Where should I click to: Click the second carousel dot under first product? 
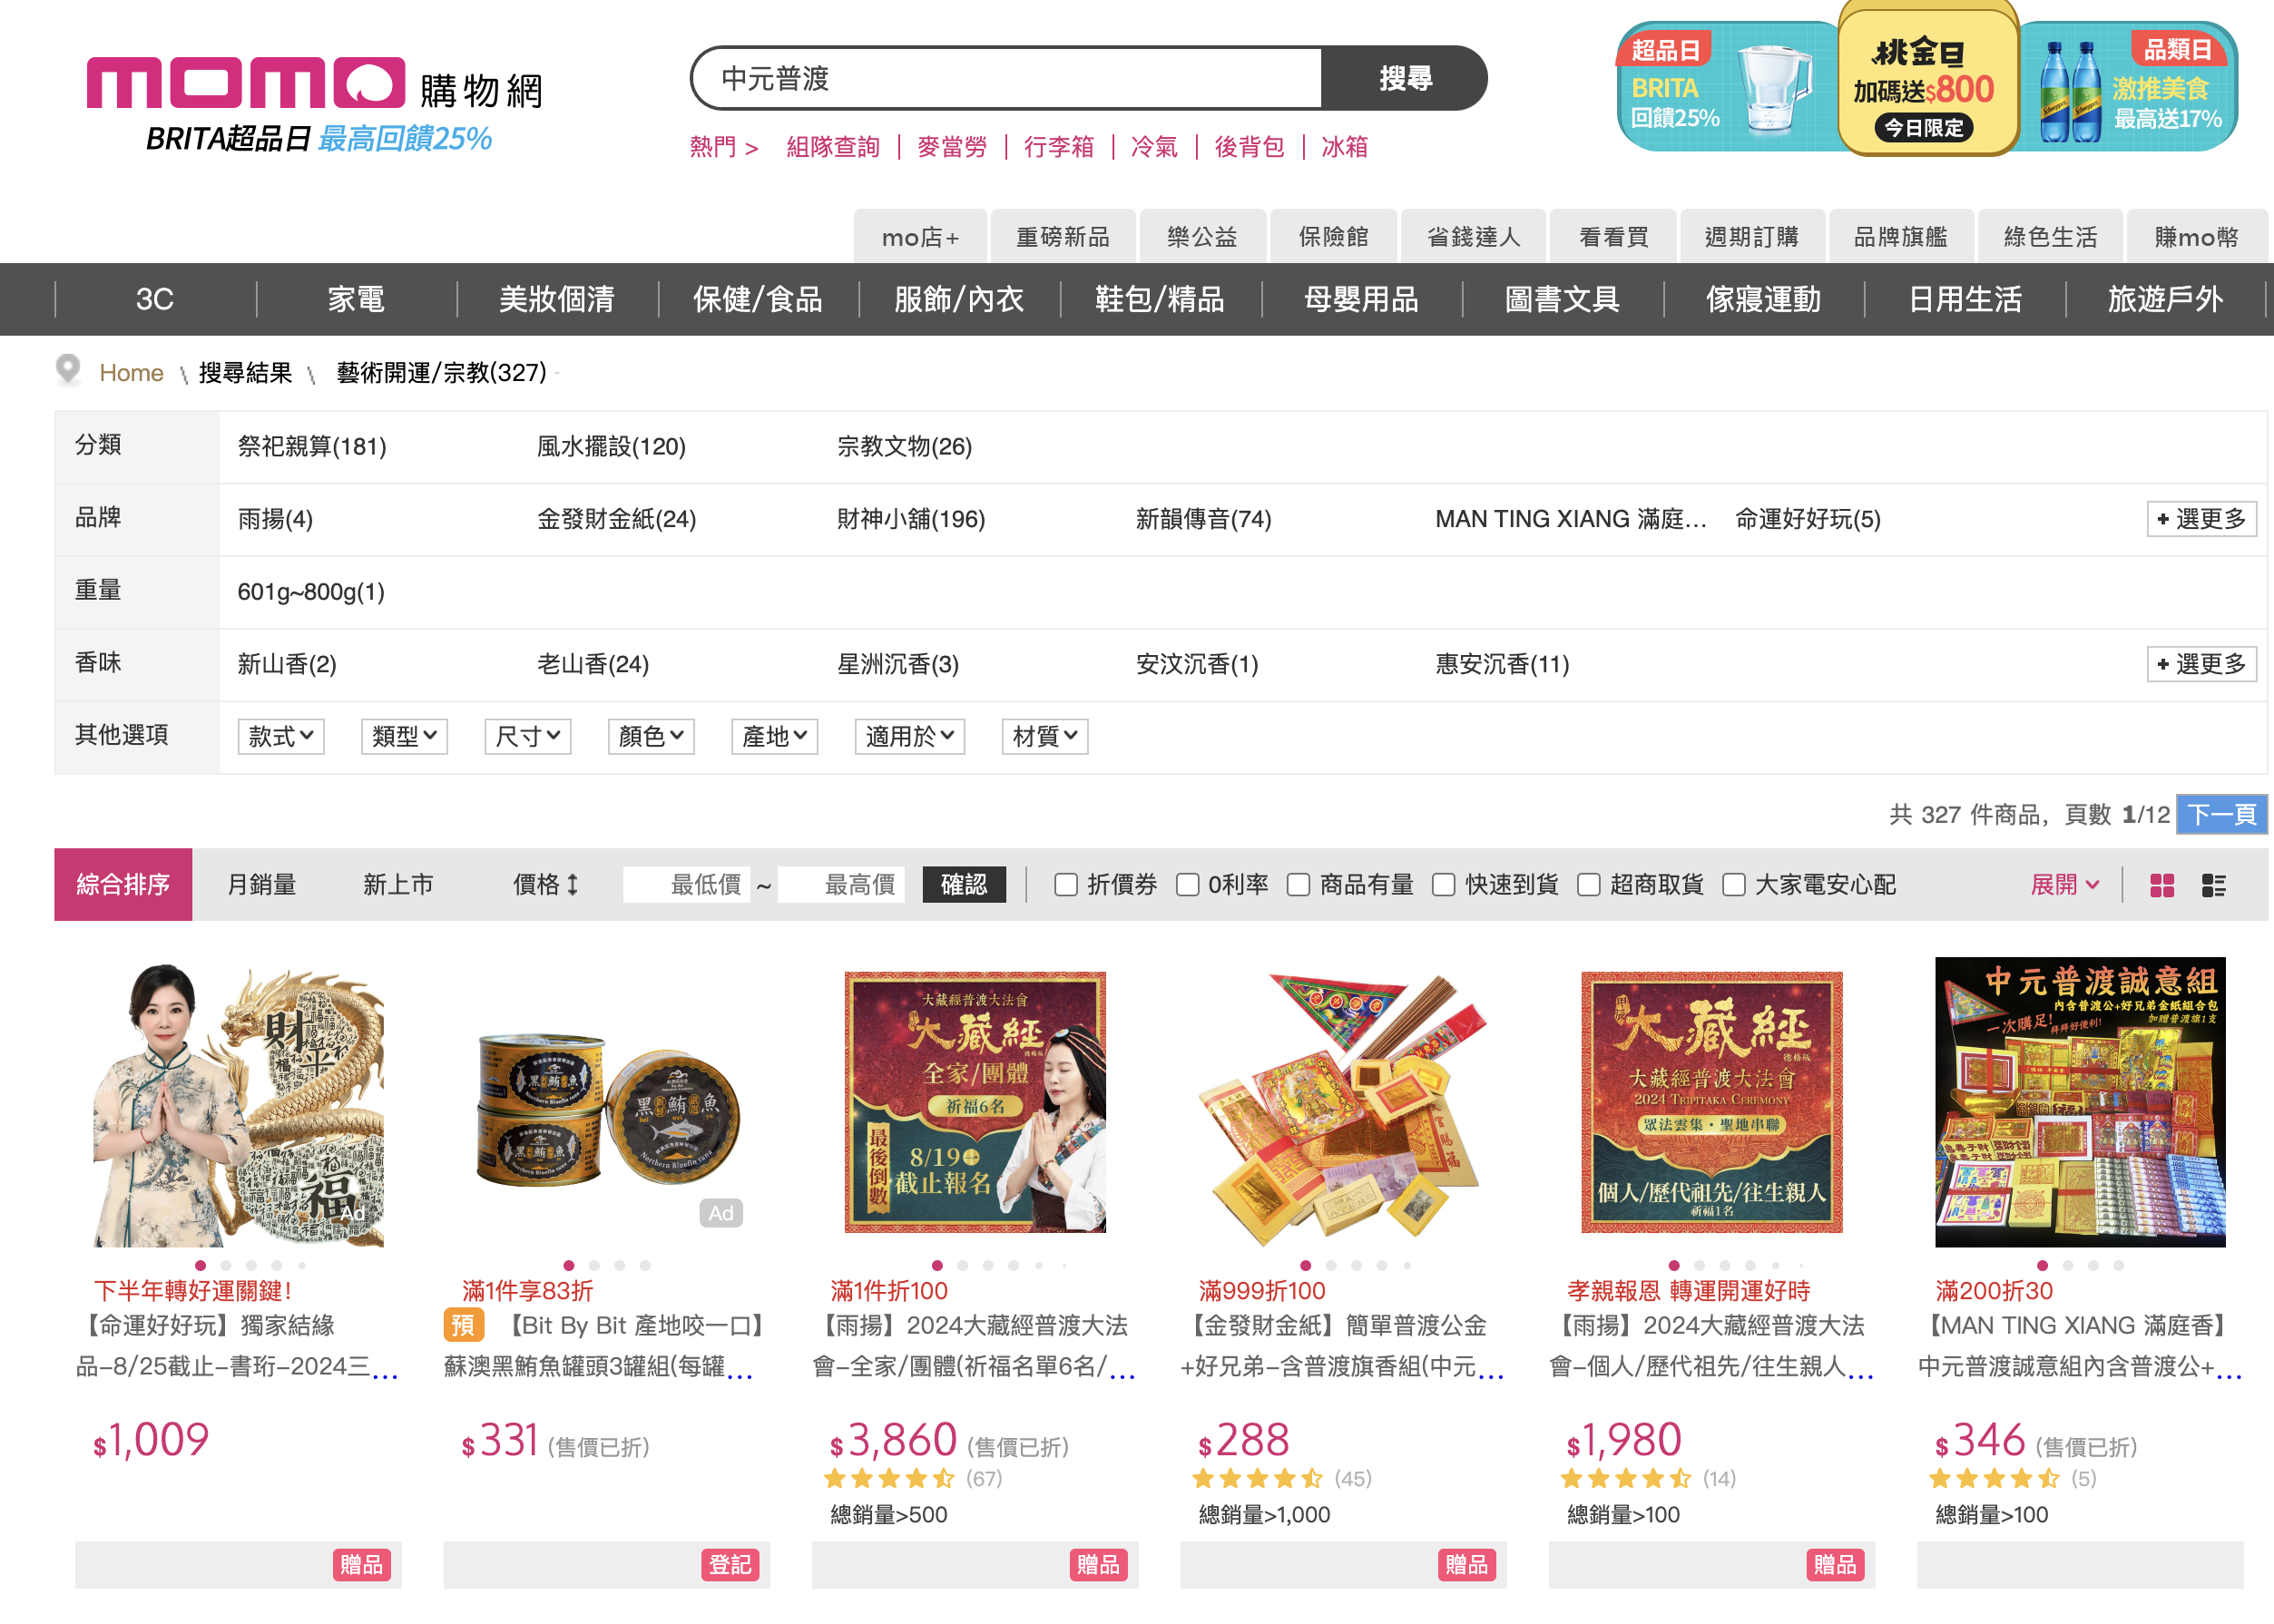[x=226, y=1265]
